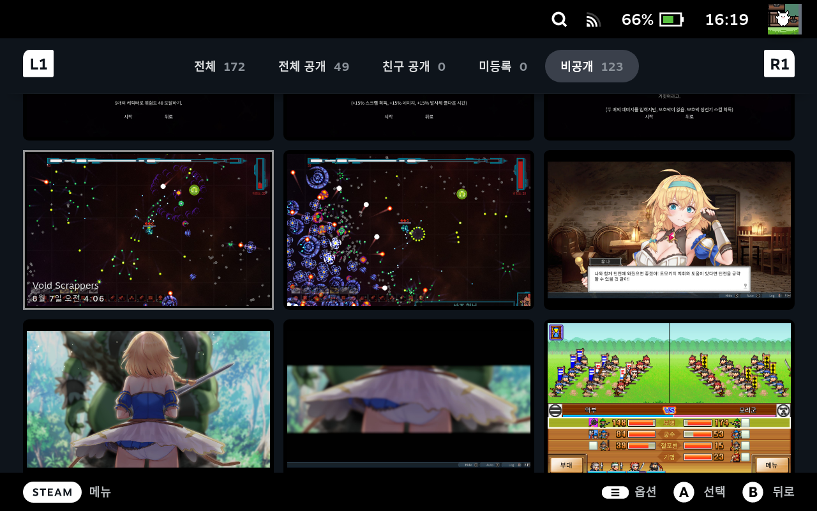
Task: Open the Wi-Fi signal status icon
Action: [594, 20]
